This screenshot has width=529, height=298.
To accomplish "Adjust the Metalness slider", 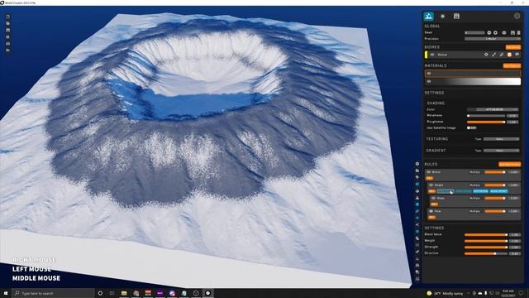I will [x=486, y=116].
